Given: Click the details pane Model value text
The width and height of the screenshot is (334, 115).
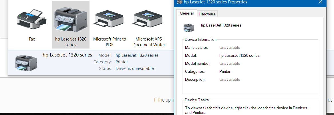Looking at the screenshot, I should 137,55.
